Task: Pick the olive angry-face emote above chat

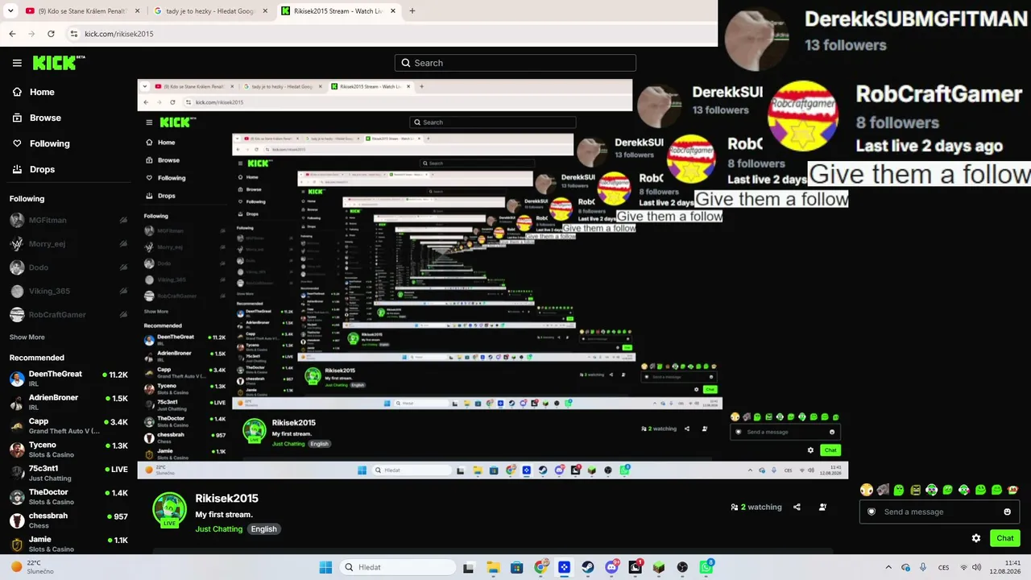Action: click(x=915, y=490)
